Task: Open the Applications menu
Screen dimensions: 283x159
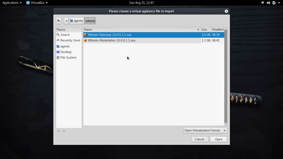Action: tap(12, 3)
